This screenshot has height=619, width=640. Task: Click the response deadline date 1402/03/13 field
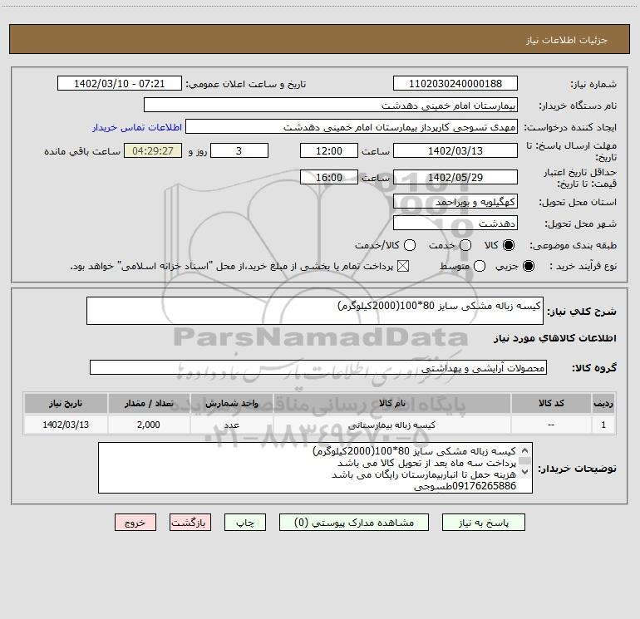coord(455,150)
